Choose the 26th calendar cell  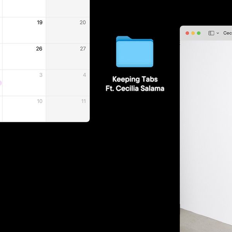(x=24, y=56)
